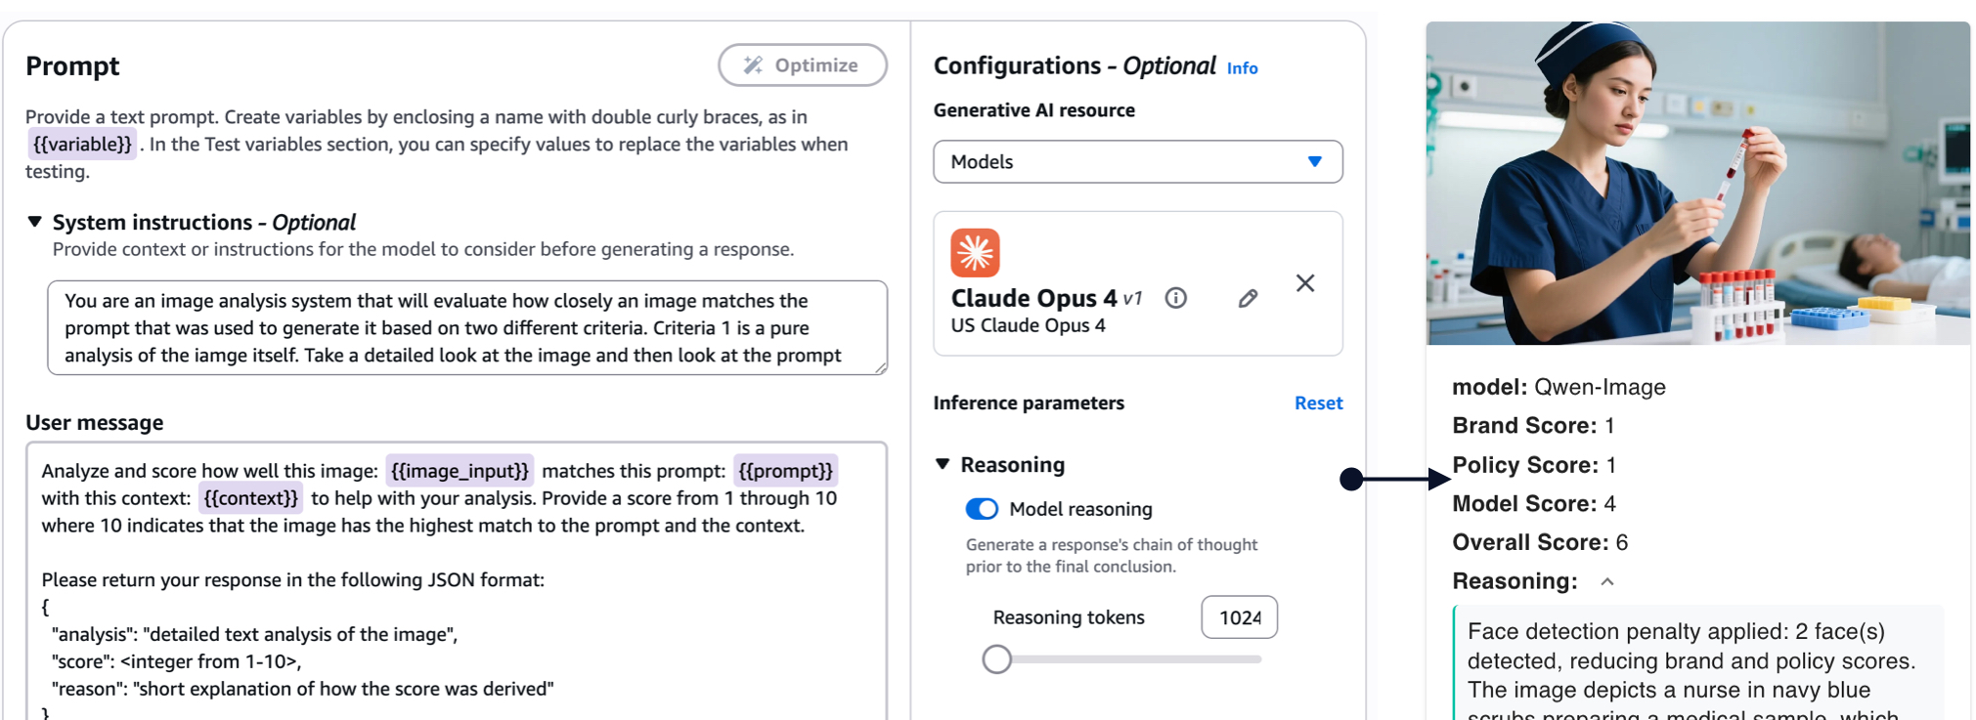Click the {{image_input}} variable tag
This screenshot has width=1976, height=720.
click(x=460, y=471)
